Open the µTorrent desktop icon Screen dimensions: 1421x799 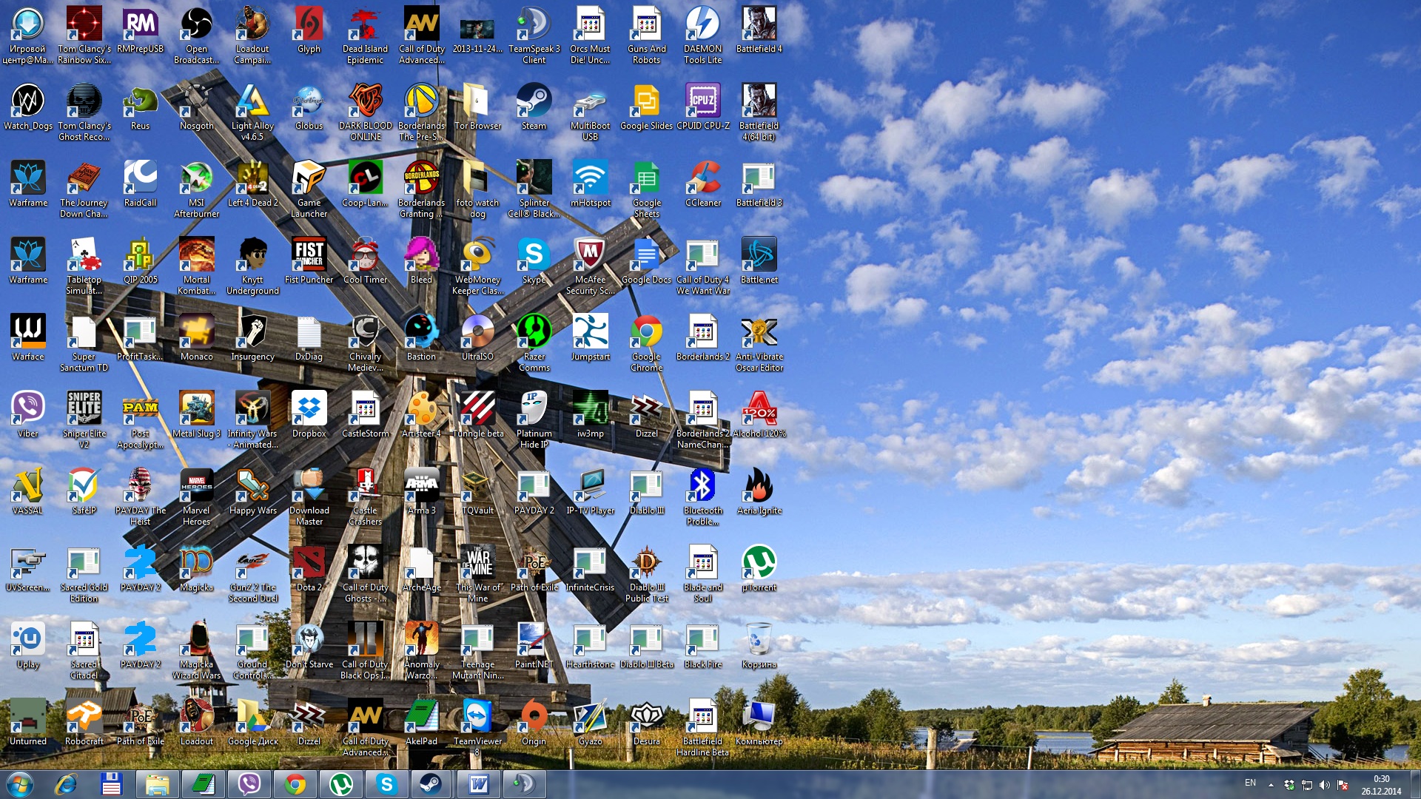[x=759, y=569]
